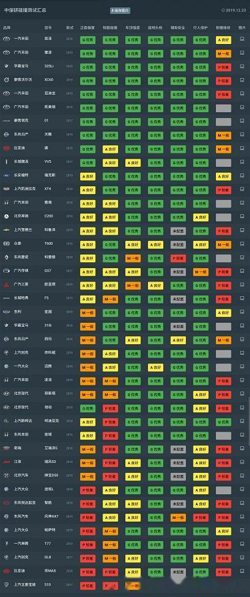
Task: Click model name 宋MAX
Action: 50,571
